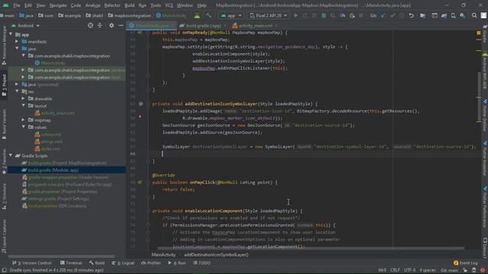488x274 pixels.
Task: Select build.gradle (Module: app) in the Project tree
Action: (x=67, y=170)
